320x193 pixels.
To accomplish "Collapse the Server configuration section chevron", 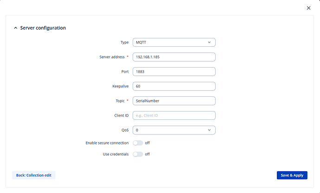I will click(x=15, y=28).
